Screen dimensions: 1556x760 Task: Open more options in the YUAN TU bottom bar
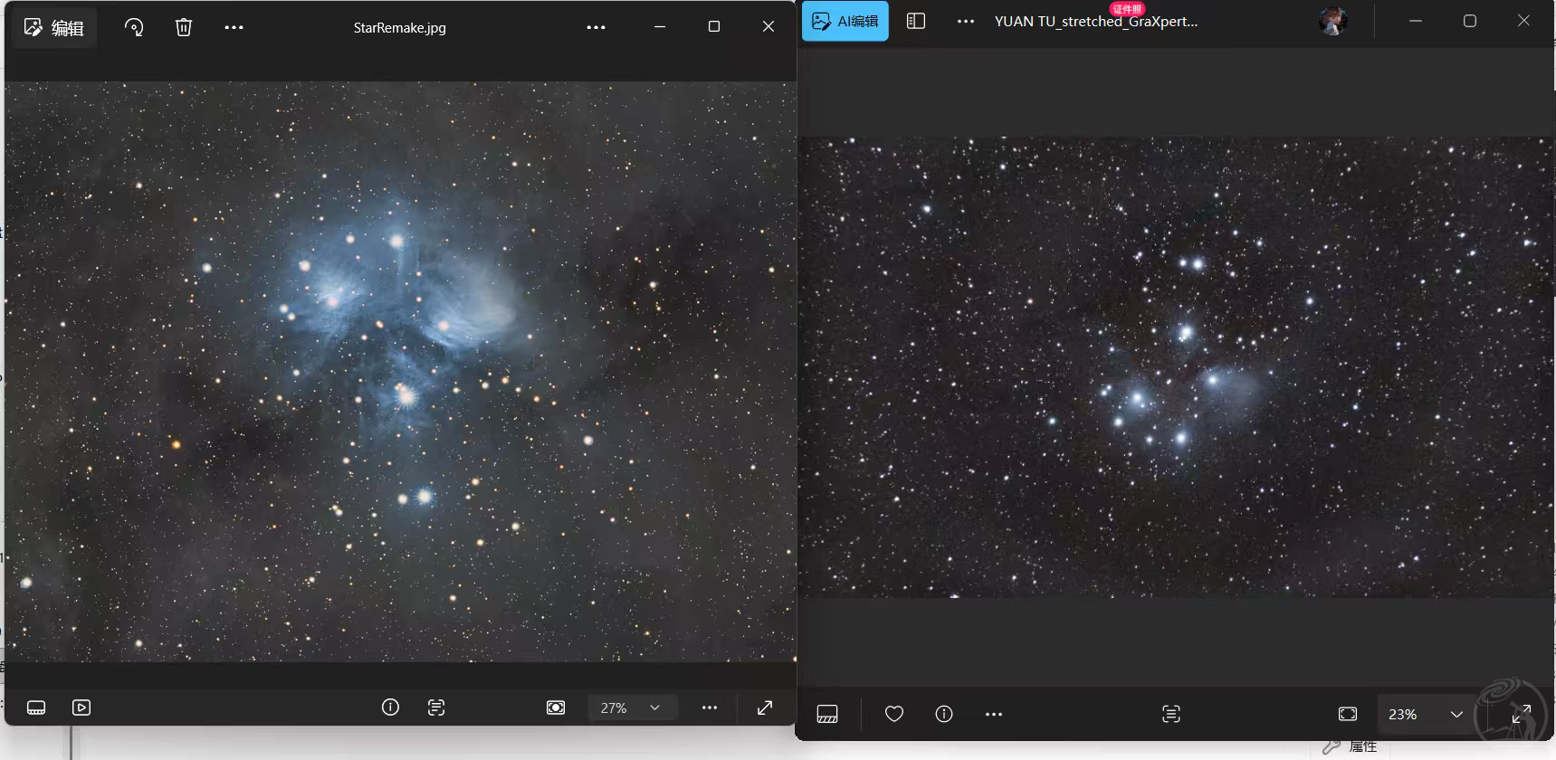[x=994, y=714]
